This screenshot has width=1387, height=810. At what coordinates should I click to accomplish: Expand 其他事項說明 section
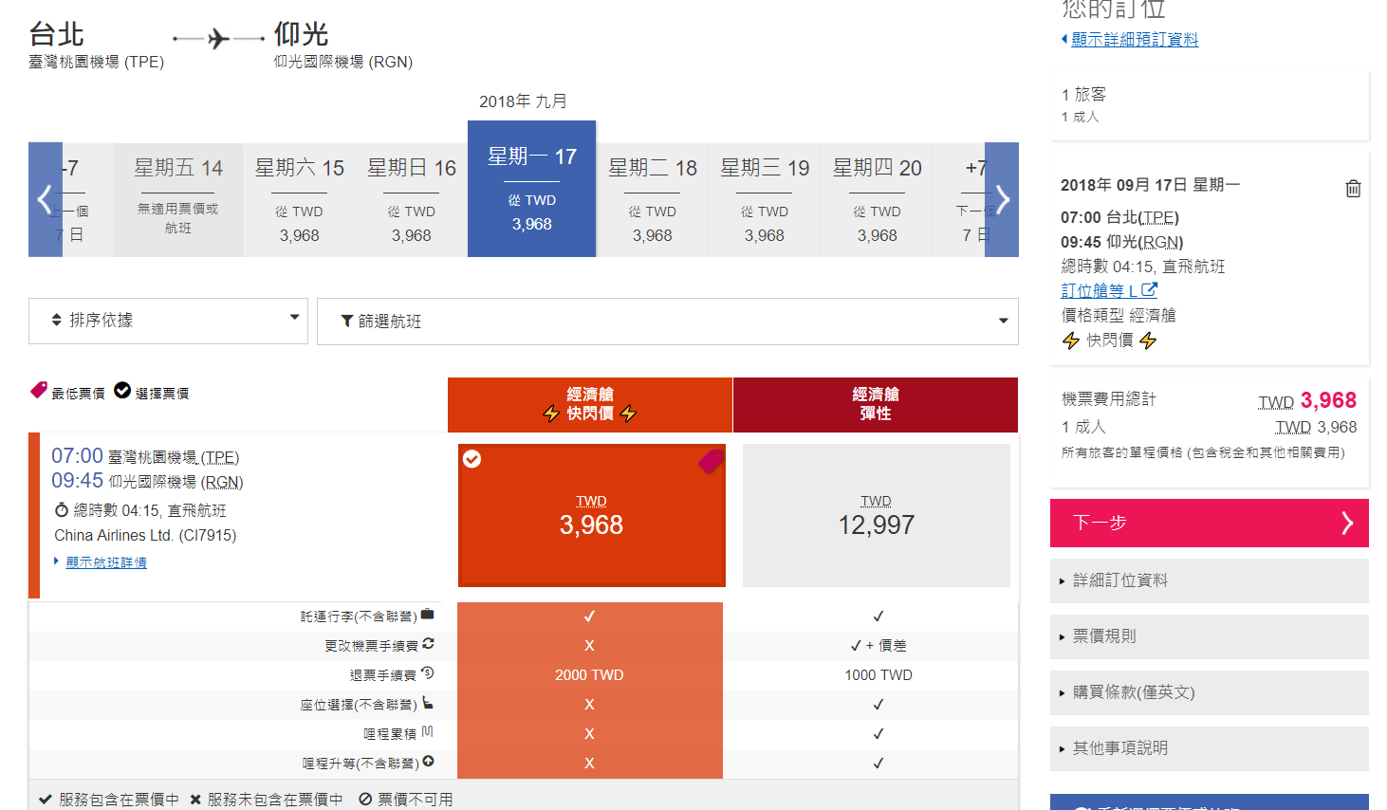click(1210, 748)
